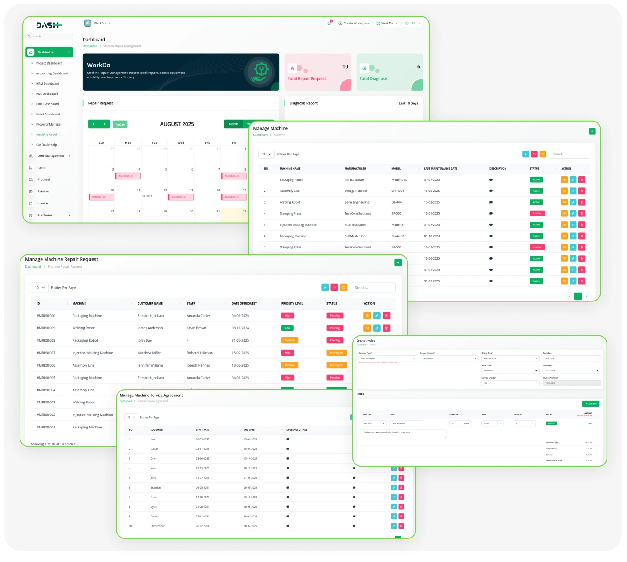Click the Create Workspace button

pos(354,23)
